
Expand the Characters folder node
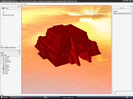pyautogui.click(x=1, y=60)
